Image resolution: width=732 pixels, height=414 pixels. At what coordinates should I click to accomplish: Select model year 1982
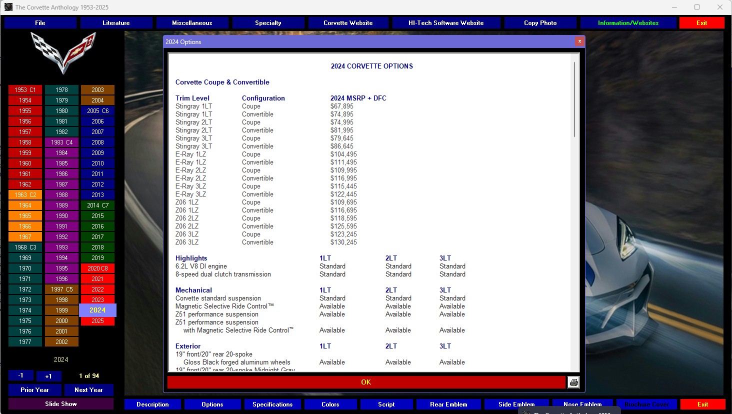(x=61, y=132)
